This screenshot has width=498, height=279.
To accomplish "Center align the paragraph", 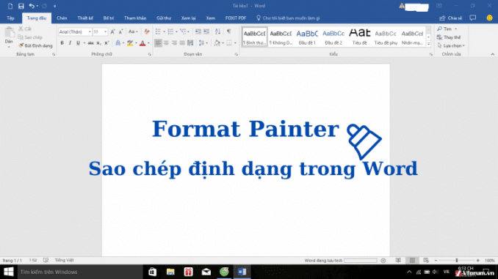I will [166, 42].
